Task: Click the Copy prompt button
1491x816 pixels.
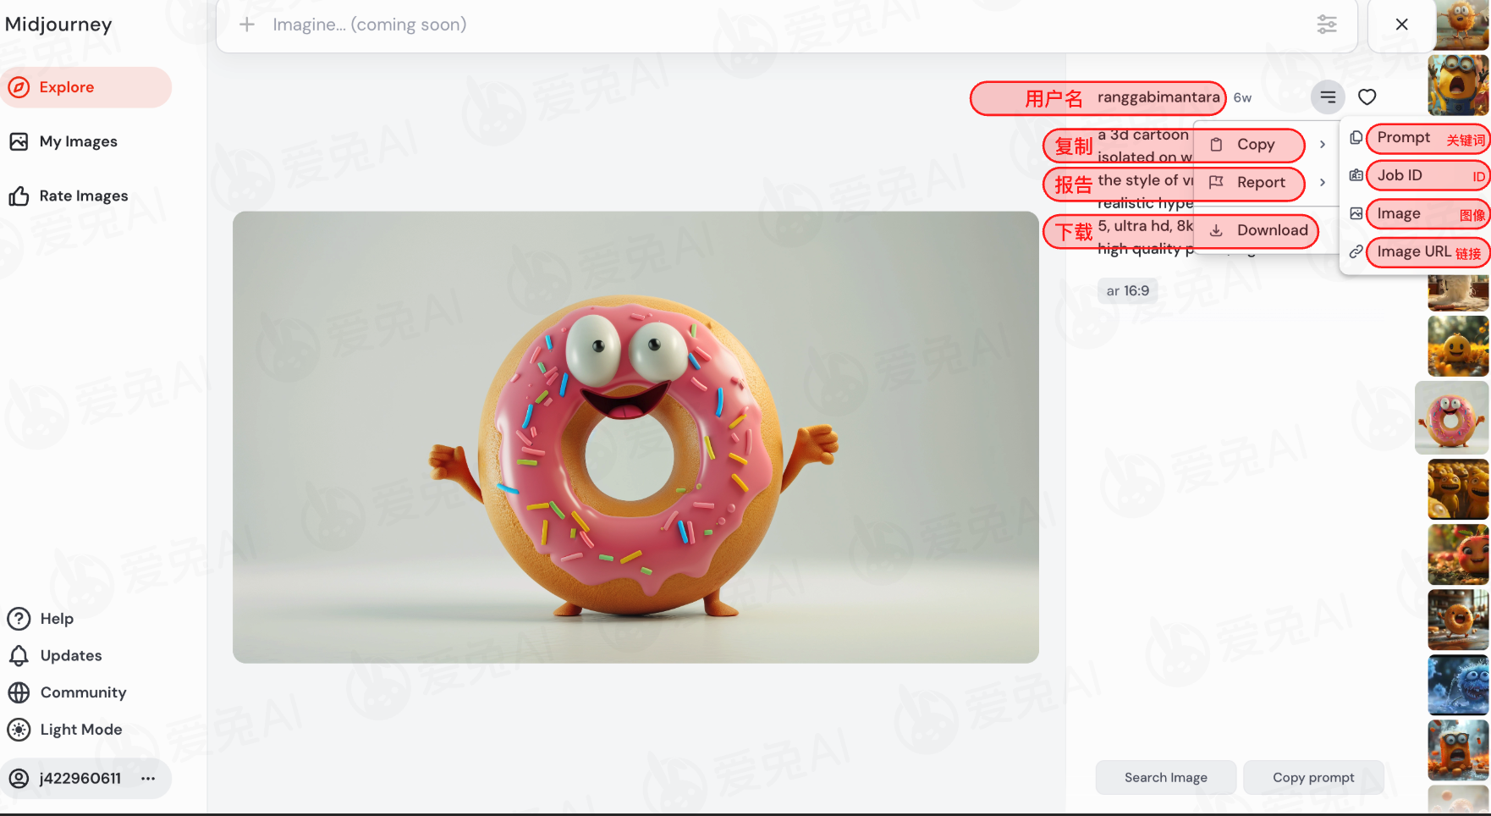Action: tap(1313, 777)
